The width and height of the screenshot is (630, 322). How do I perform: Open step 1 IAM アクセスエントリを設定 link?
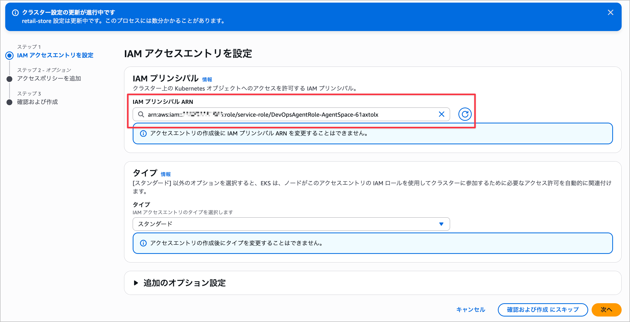[55, 55]
